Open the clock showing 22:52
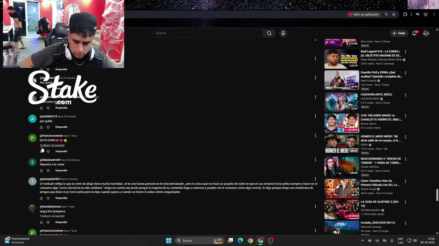This screenshot has width=439, height=246. [x=428, y=241]
